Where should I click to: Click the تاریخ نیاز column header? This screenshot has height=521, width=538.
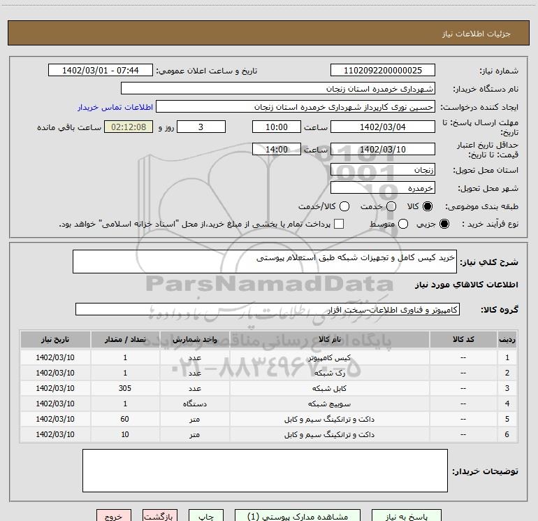[55, 339]
